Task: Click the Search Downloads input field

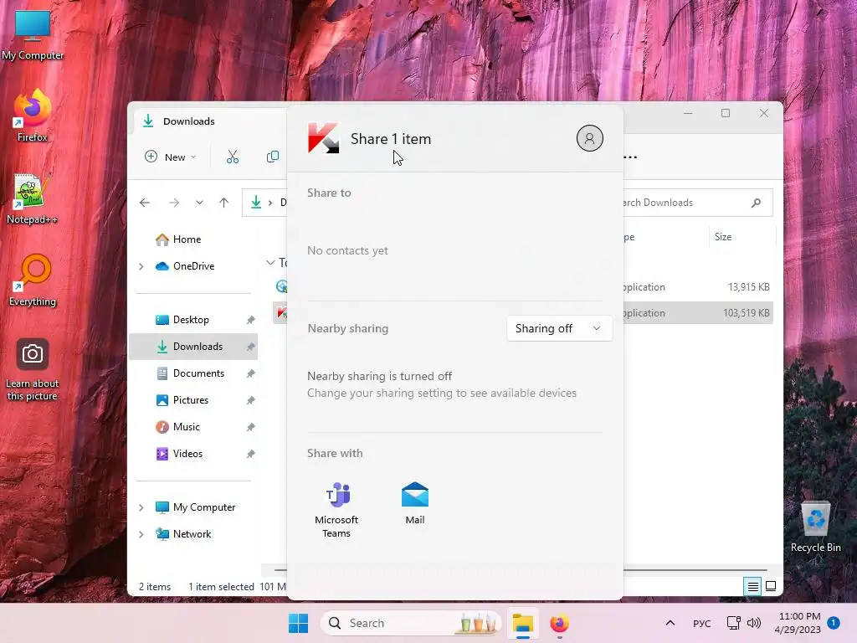Action: (x=697, y=203)
